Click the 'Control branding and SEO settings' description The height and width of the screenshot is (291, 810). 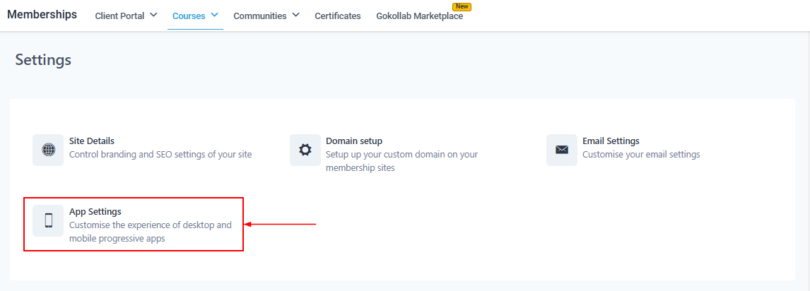160,155
